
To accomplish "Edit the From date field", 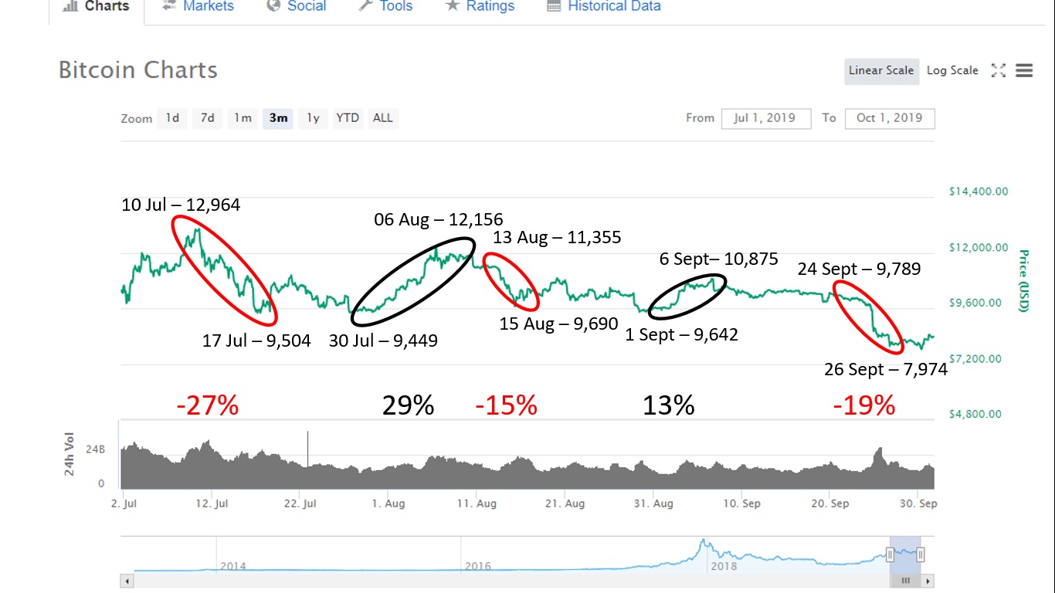I will [766, 118].
